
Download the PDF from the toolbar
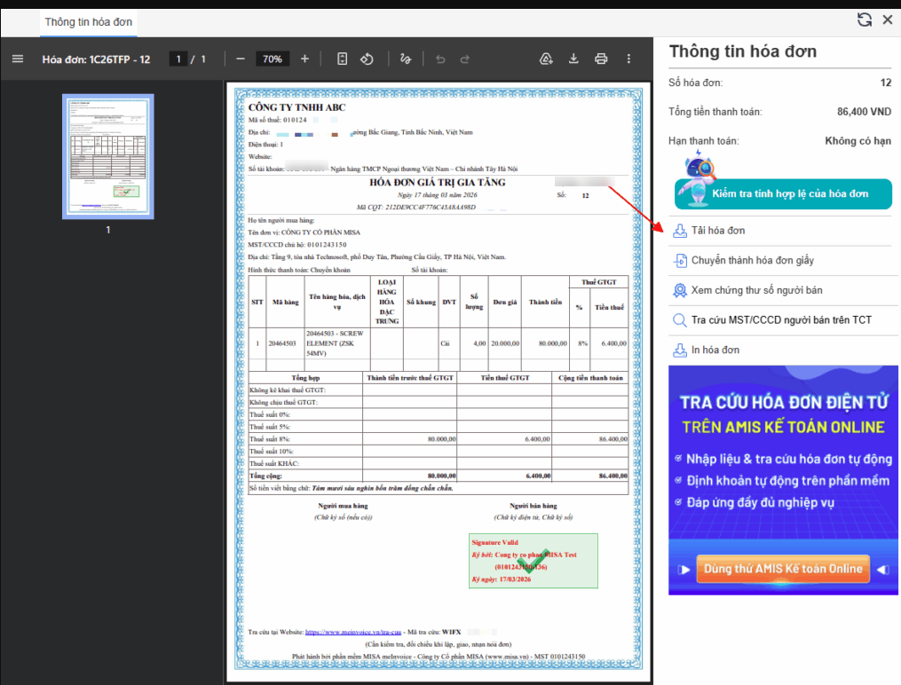pos(573,59)
